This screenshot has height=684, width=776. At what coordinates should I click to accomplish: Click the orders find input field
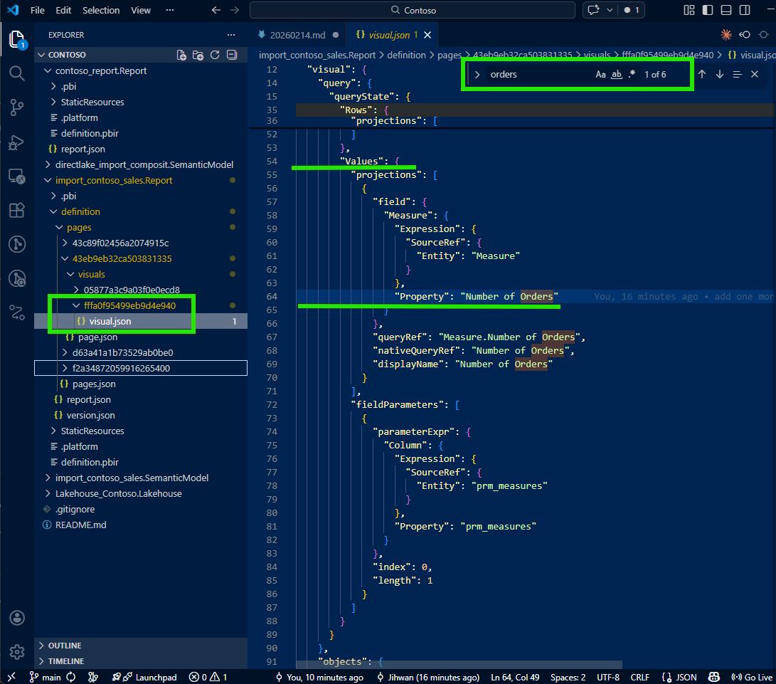[539, 74]
